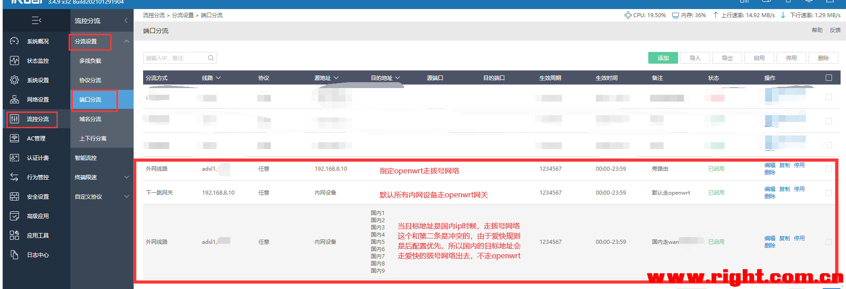Screen dimensions: 846x289
Task: Open 网络设置 network icon
Action: click(x=14, y=99)
